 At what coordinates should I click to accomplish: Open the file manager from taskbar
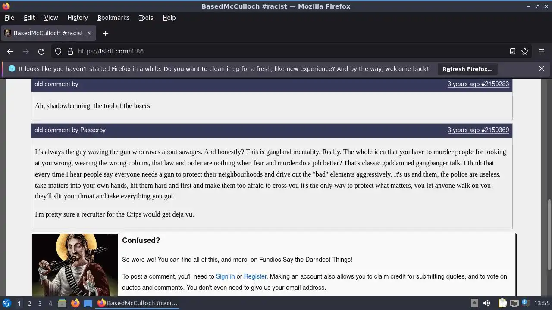62,303
